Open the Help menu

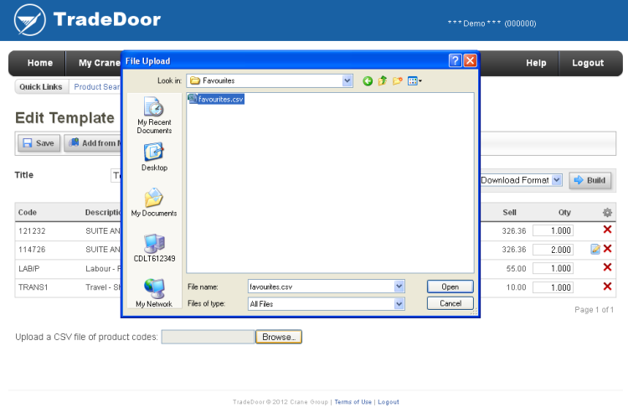[x=536, y=64]
